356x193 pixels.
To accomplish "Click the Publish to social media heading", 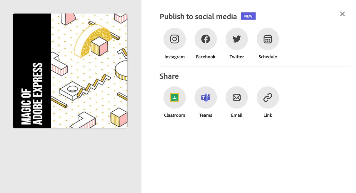I will click(x=198, y=17).
